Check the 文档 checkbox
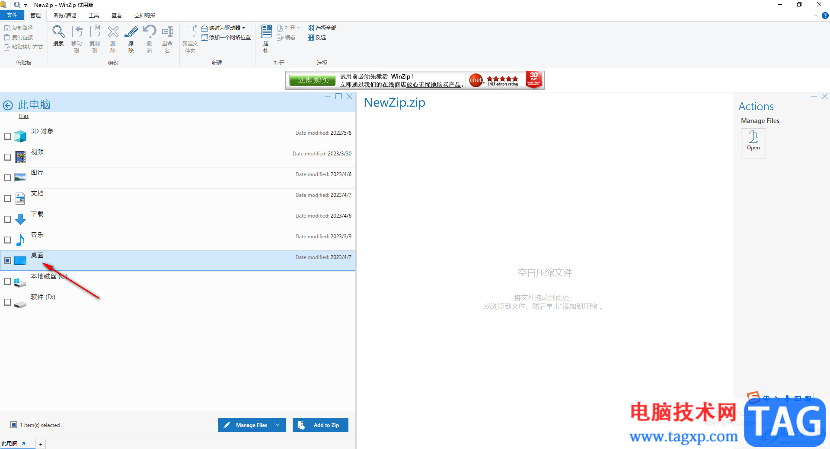Screen dimensions: 830x449 coord(7,199)
